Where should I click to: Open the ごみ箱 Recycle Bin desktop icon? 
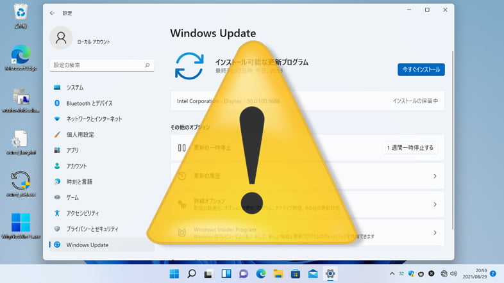(21, 16)
